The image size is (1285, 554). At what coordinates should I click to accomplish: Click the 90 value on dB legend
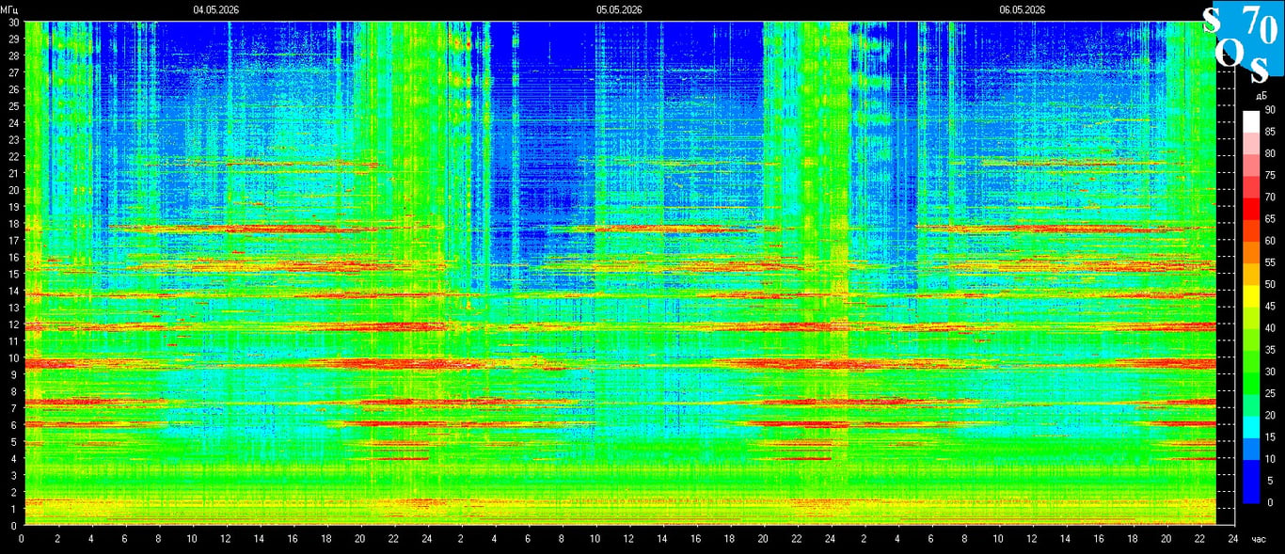1270,110
